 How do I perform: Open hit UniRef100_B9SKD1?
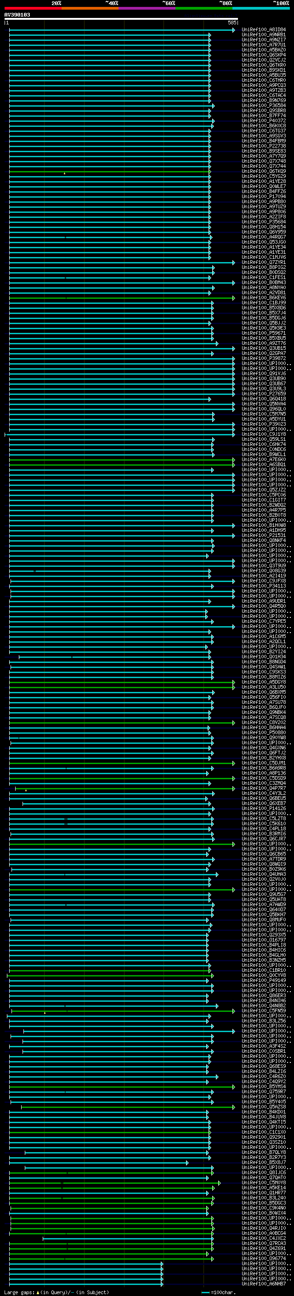tap(263, 70)
